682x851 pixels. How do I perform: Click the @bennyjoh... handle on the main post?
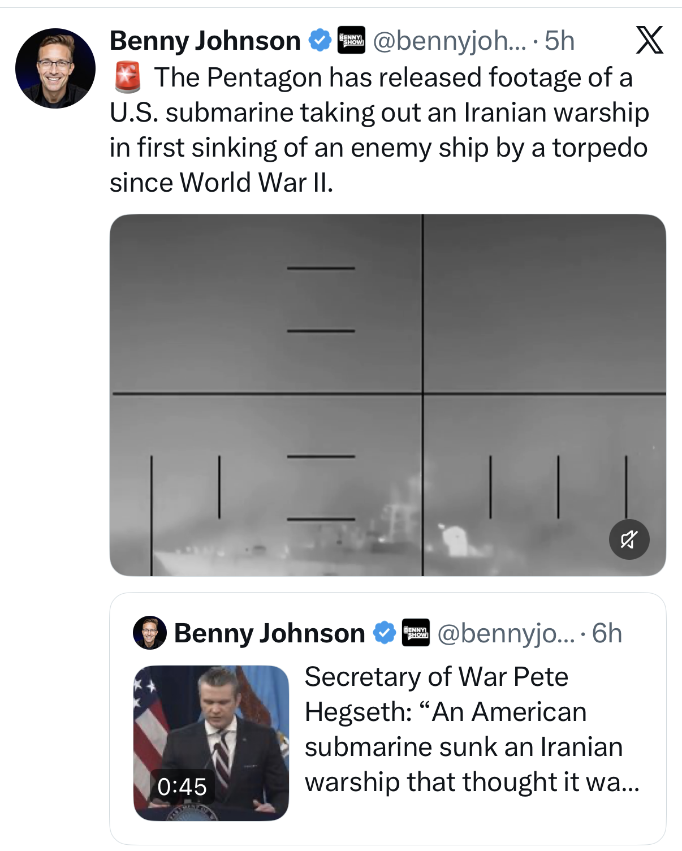pos(449,41)
